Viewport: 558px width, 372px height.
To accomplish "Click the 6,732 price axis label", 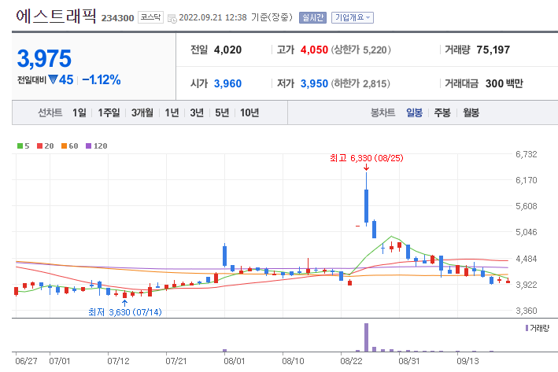I will (527, 154).
